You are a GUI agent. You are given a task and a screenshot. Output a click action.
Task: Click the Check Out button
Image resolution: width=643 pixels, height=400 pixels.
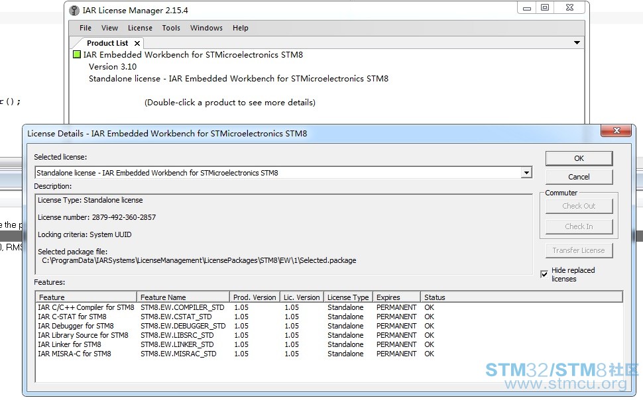click(579, 206)
